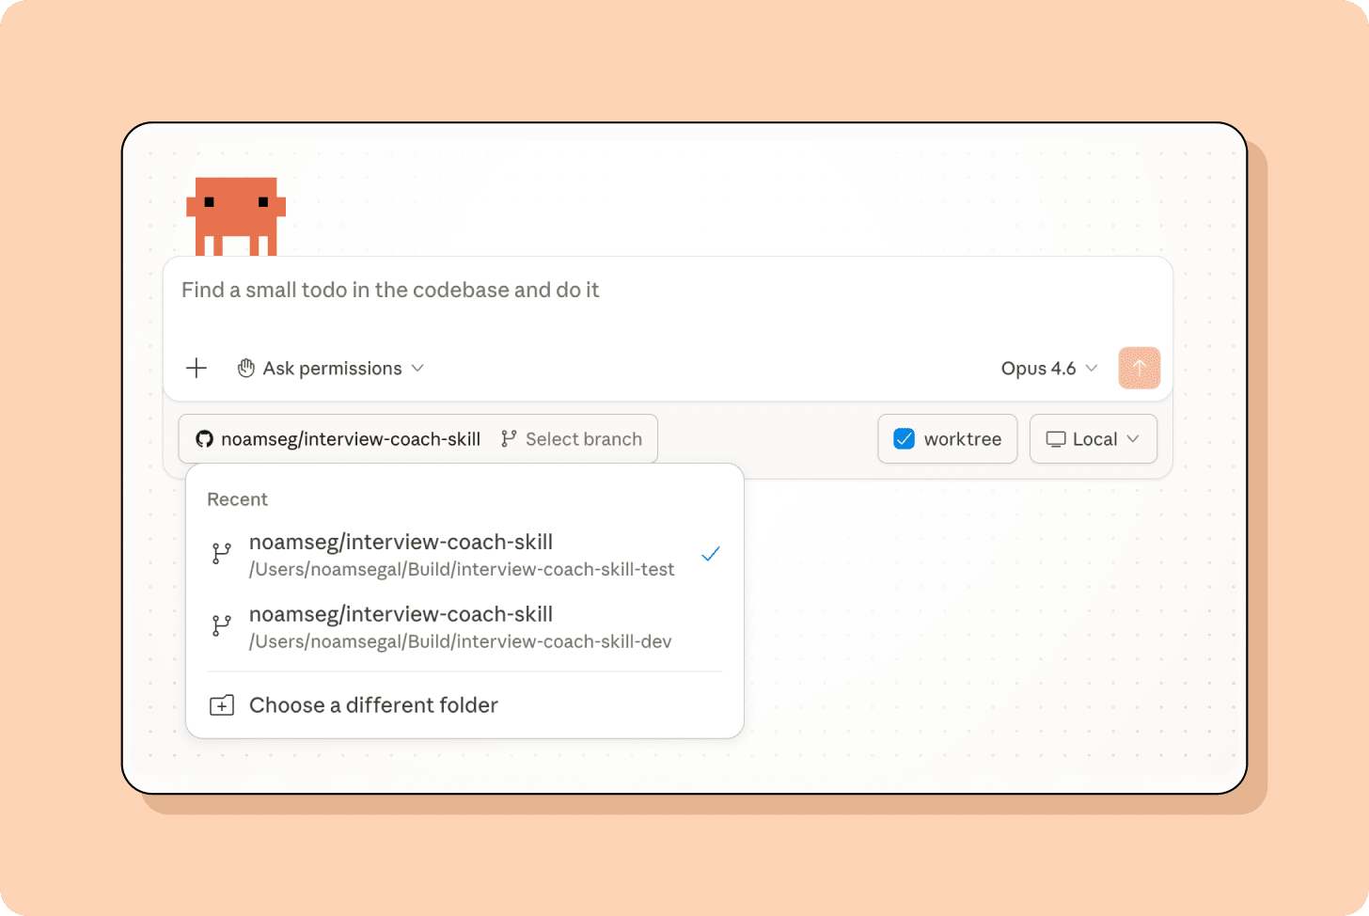Screen dimensions: 1369x916
Task: Open the Ask permissions dropdown
Action: coord(330,368)
